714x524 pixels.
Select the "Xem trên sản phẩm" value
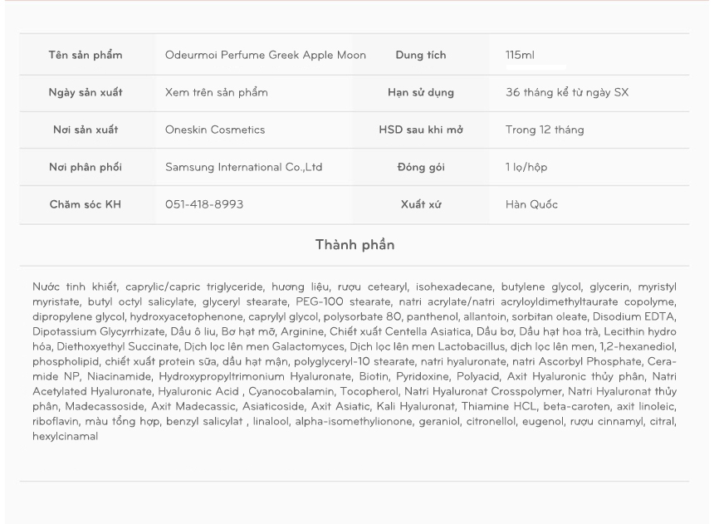point(217,92)
